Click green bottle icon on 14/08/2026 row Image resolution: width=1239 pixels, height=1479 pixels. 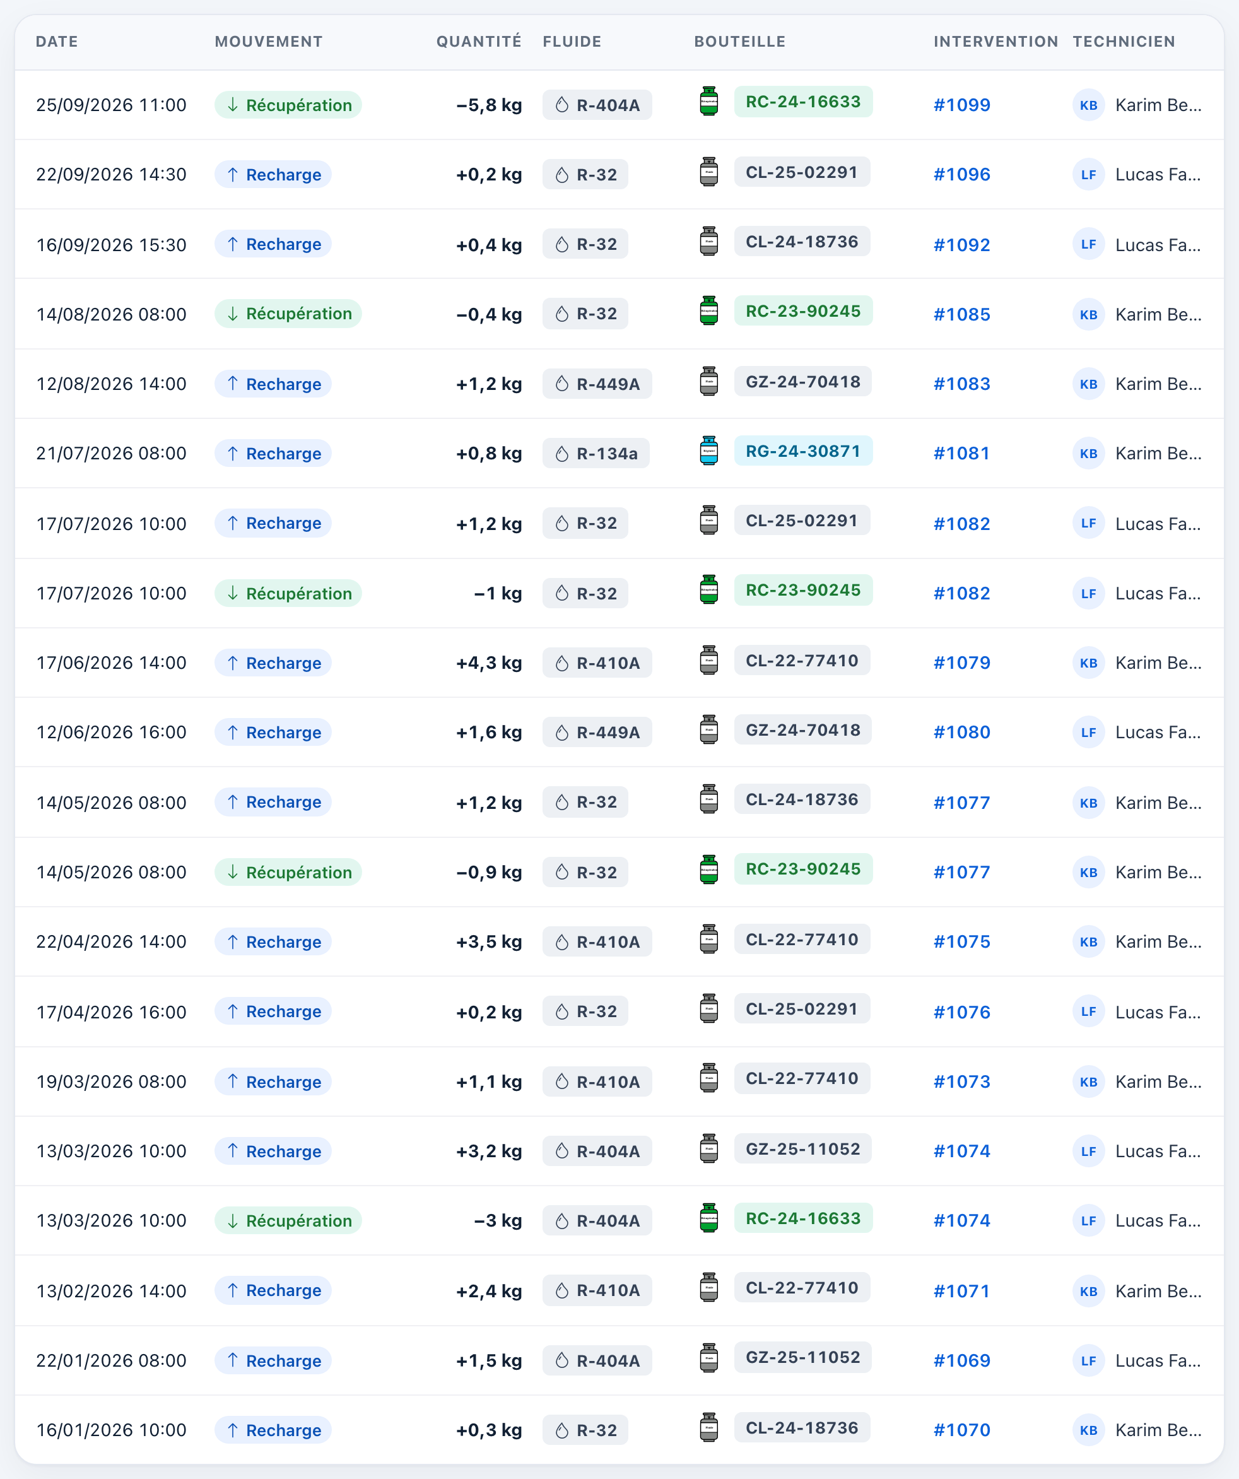pos(709,310)
